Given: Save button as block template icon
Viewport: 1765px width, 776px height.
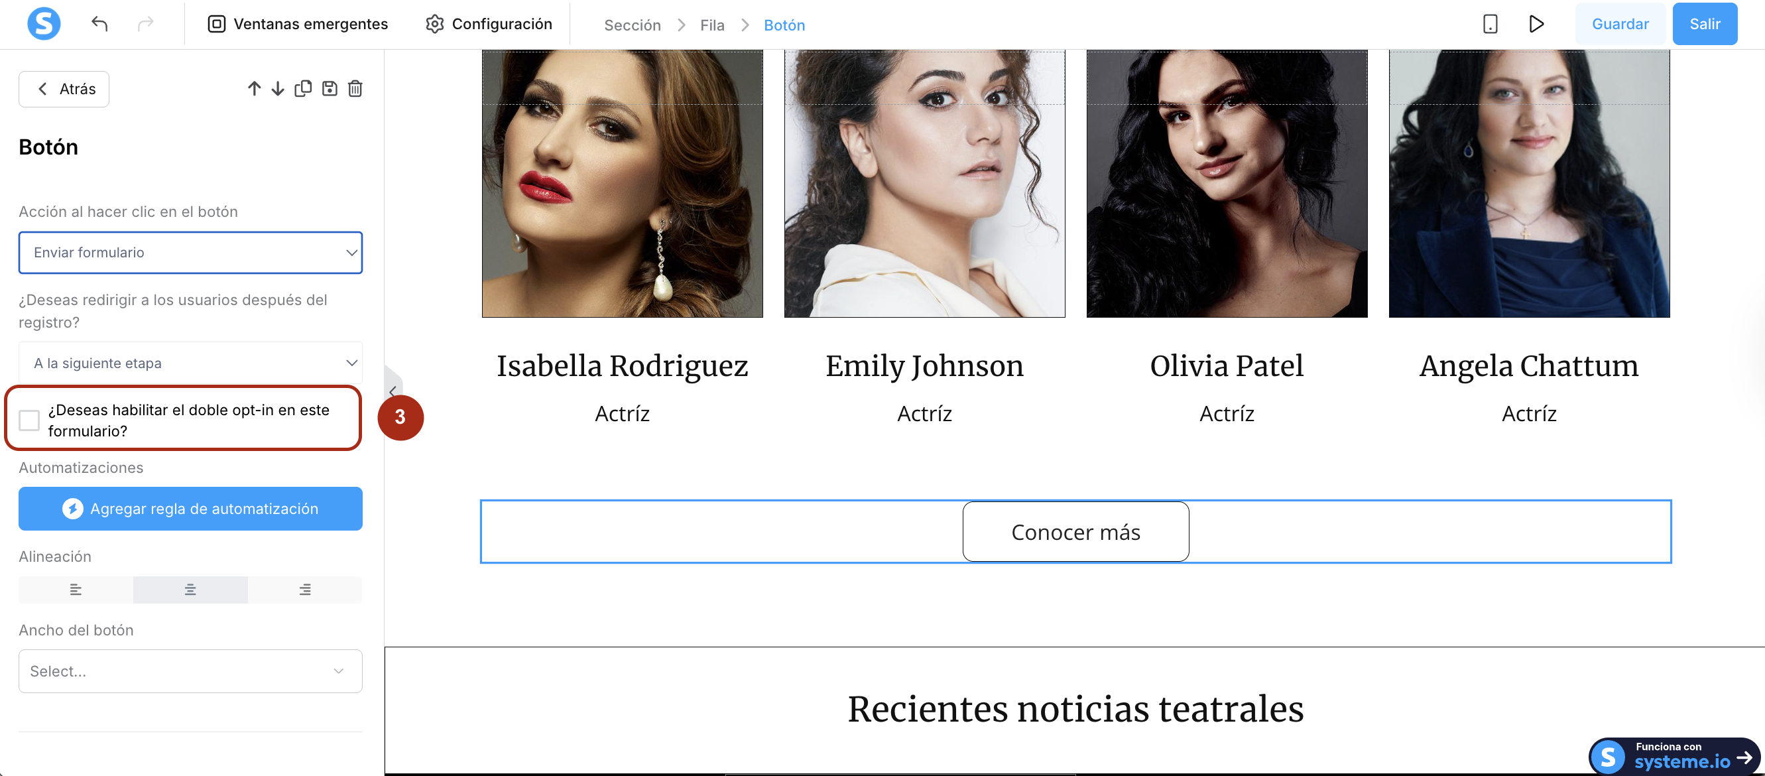Looking at the screenshot, I should coord(330,88).
